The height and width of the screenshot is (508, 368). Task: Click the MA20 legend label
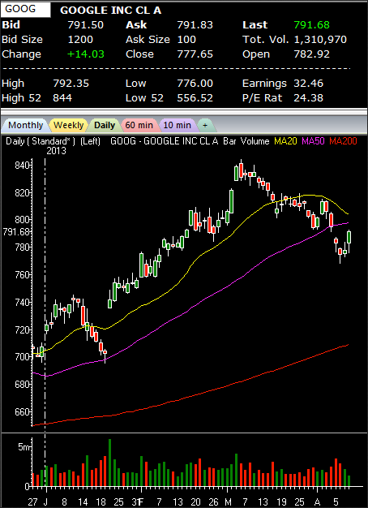click(x=286, y=141)
